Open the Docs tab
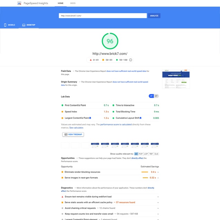220x220 pixels. [x=73, y=3]
